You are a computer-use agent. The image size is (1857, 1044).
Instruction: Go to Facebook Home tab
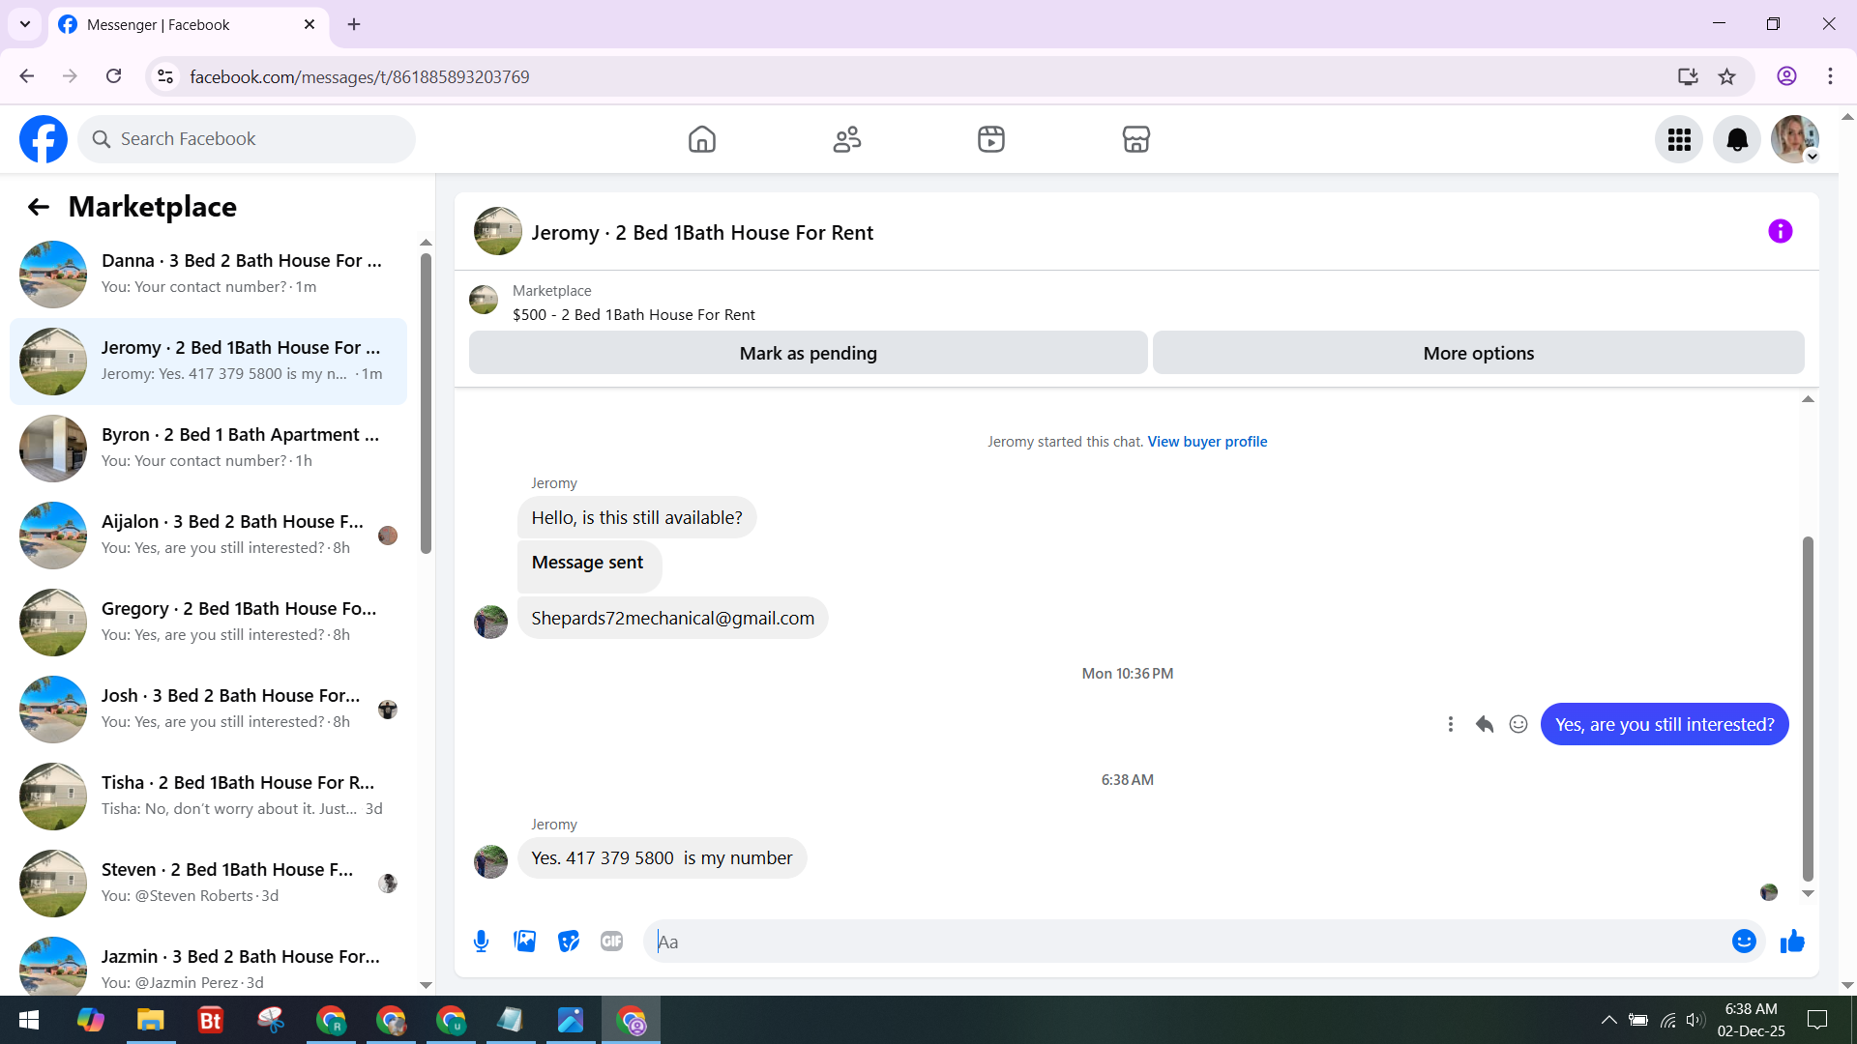pyautogui.click(x=702, y=140)
